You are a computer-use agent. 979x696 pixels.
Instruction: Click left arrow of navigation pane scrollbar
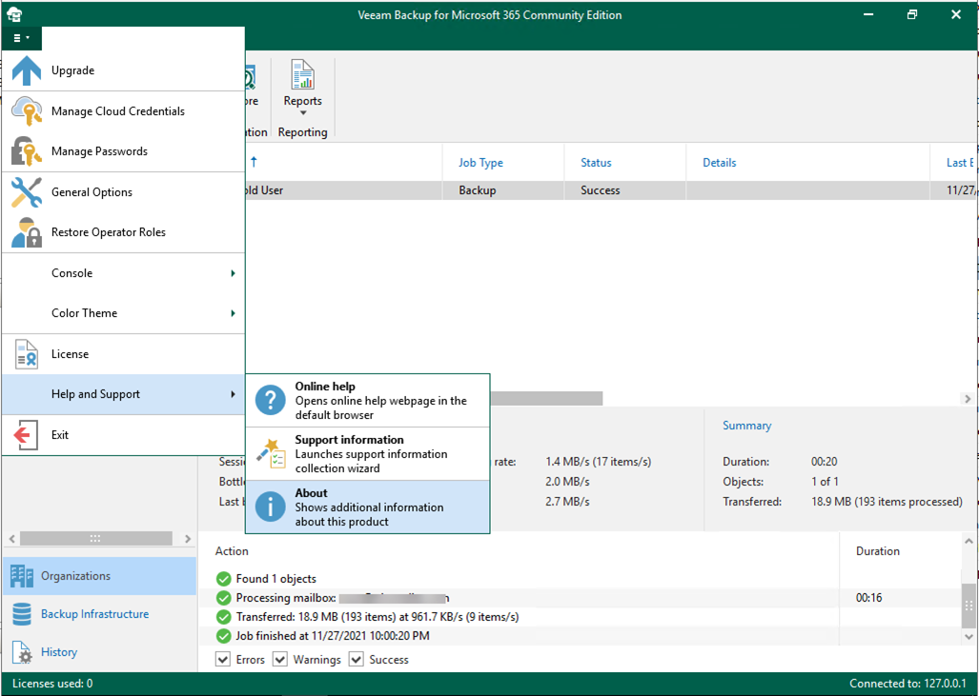tap(11, 538)
